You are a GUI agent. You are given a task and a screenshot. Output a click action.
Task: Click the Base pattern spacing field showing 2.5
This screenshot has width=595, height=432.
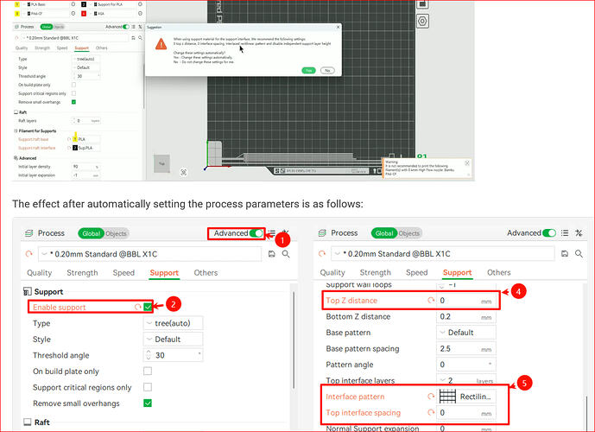click(x=466, y=348)
